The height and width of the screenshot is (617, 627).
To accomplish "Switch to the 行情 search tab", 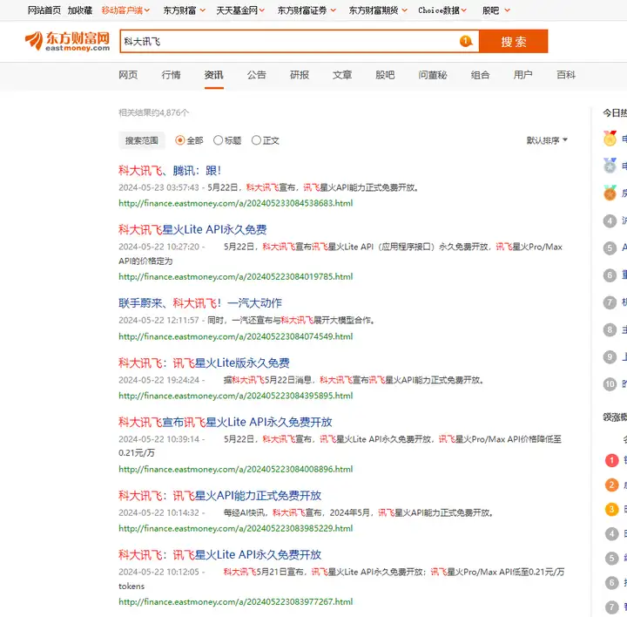I will [172, 75].
